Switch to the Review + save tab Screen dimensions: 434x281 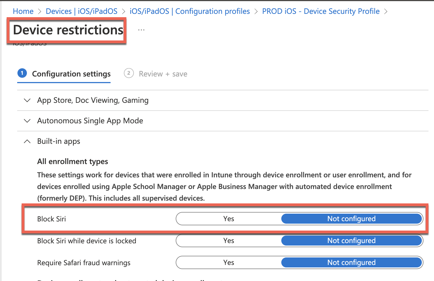(x=163, y=74)
